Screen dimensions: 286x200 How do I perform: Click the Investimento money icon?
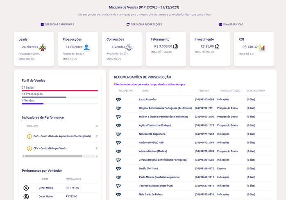click(217, 46)
